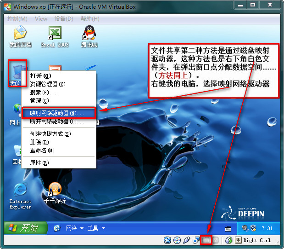Click the system tray clock
The image size is (284, 249).
tap(266, 228)
